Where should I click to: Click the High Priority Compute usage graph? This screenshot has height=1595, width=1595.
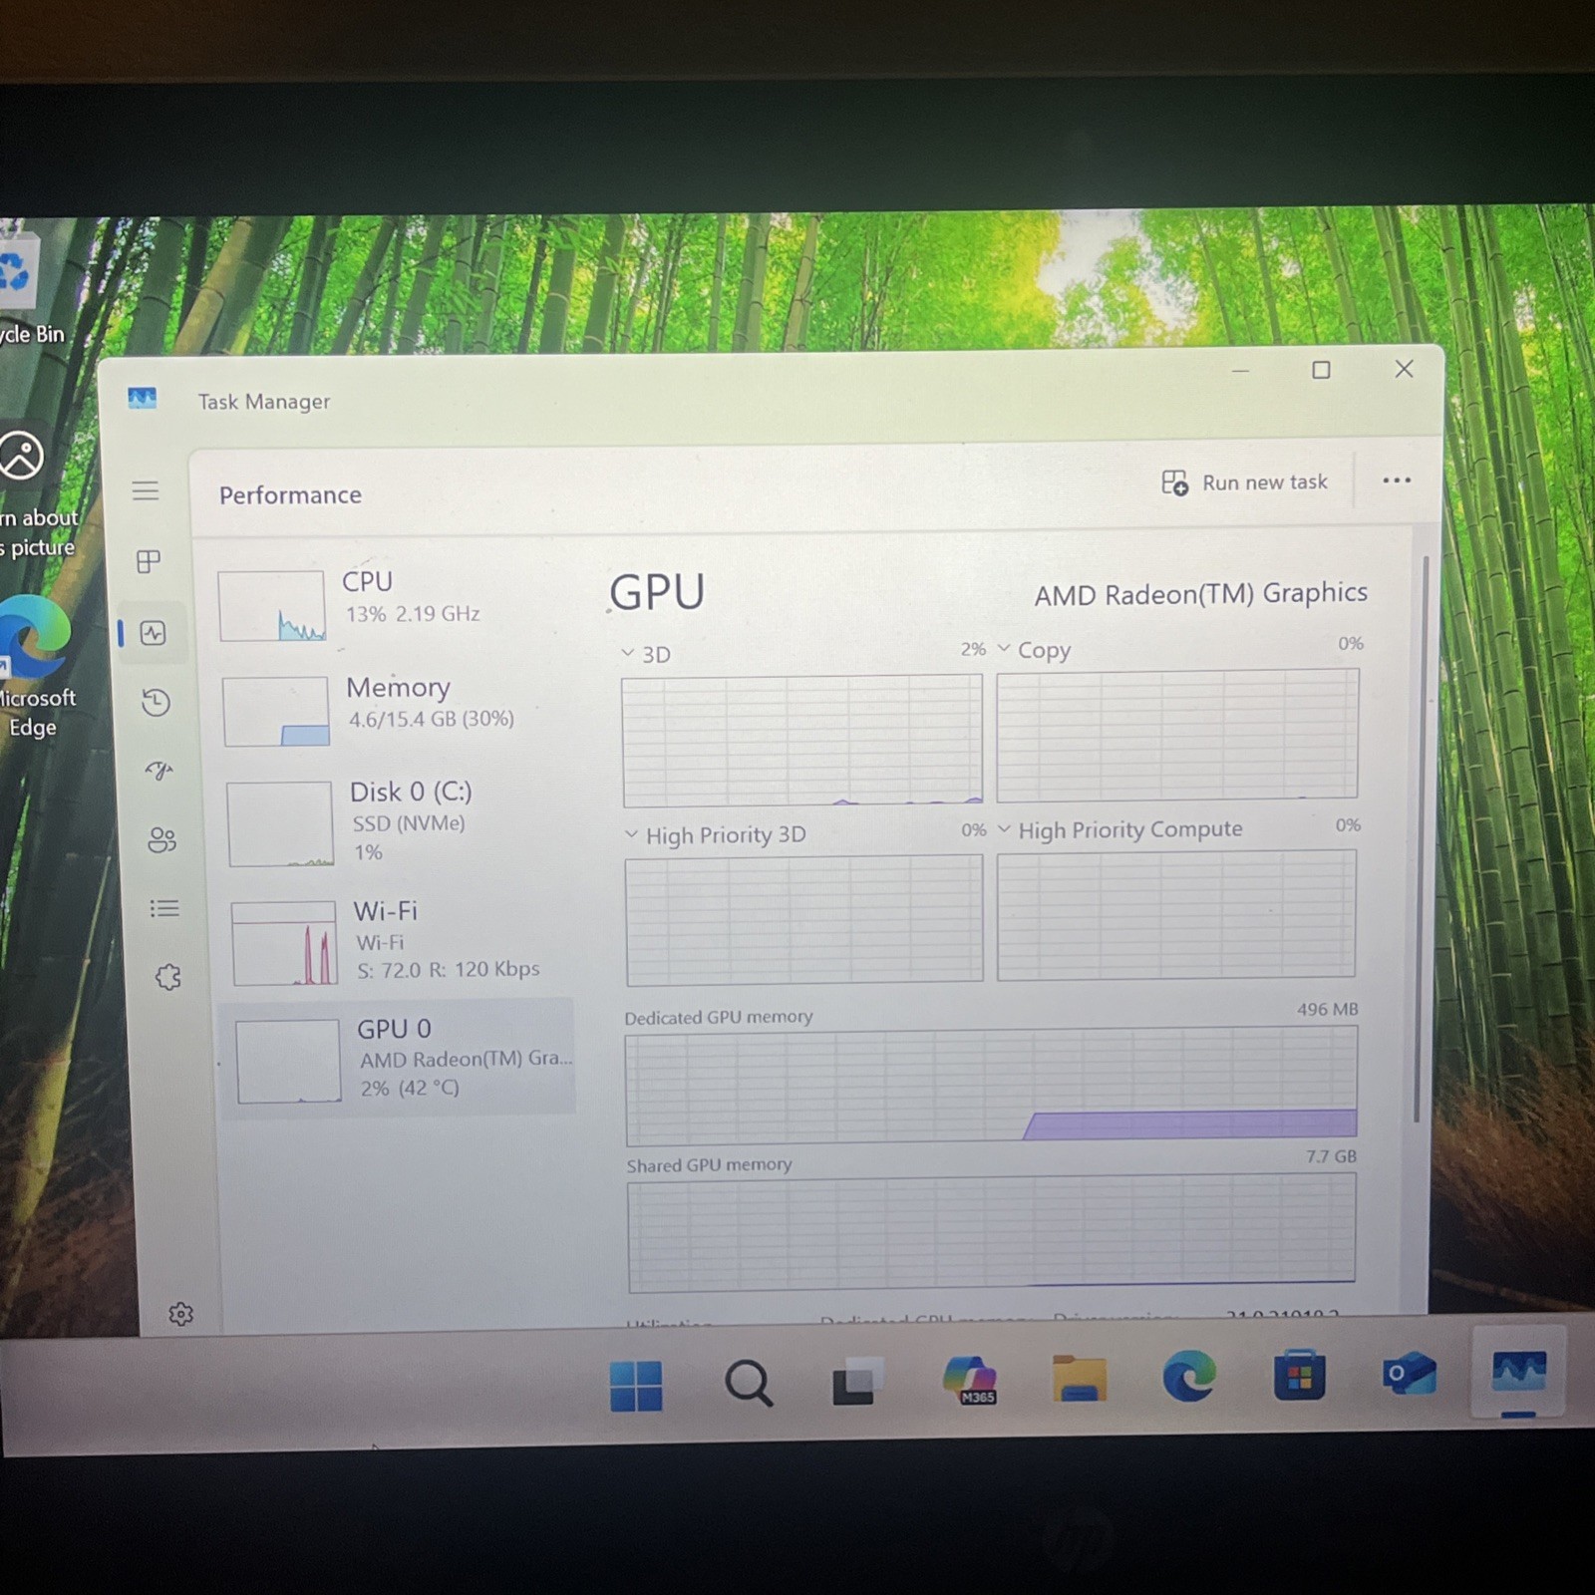[1176, 914]
